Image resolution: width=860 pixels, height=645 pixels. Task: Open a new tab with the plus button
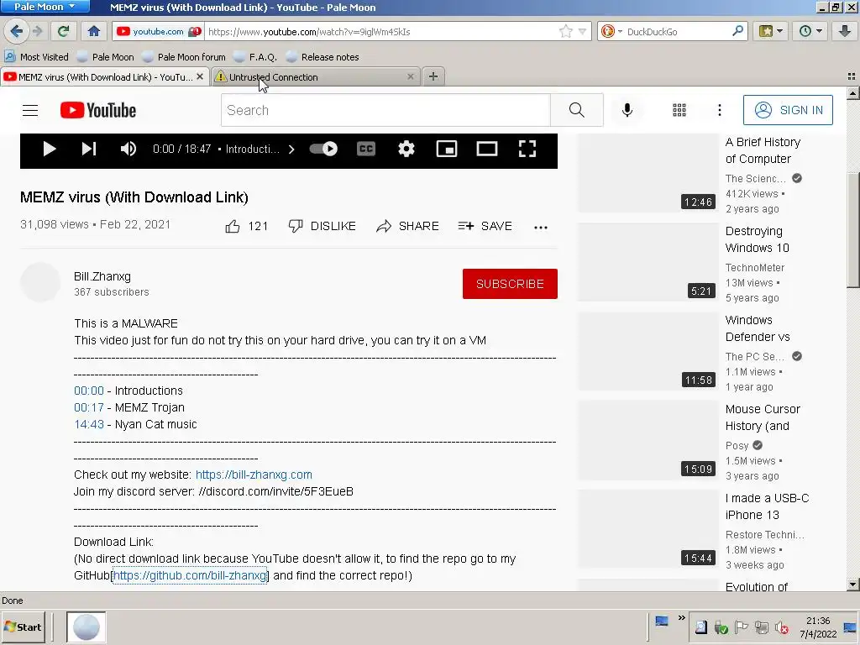point(433,76)
